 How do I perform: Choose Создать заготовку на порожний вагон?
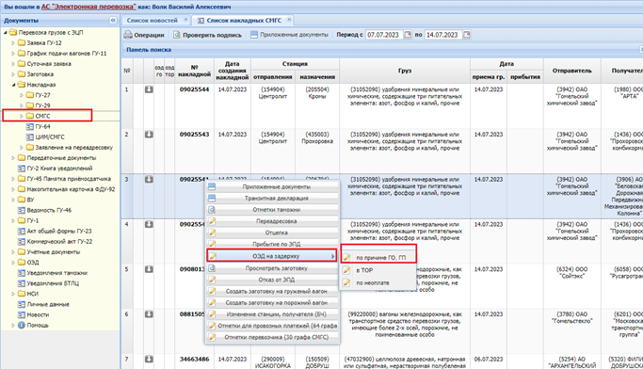[x=272, y=303]
